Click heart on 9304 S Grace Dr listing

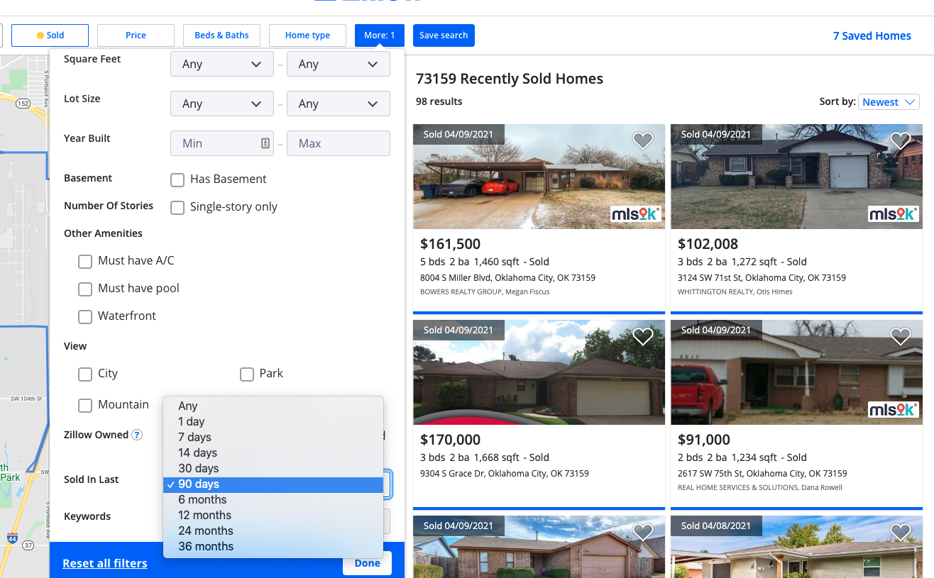click(x=642, y=336)
